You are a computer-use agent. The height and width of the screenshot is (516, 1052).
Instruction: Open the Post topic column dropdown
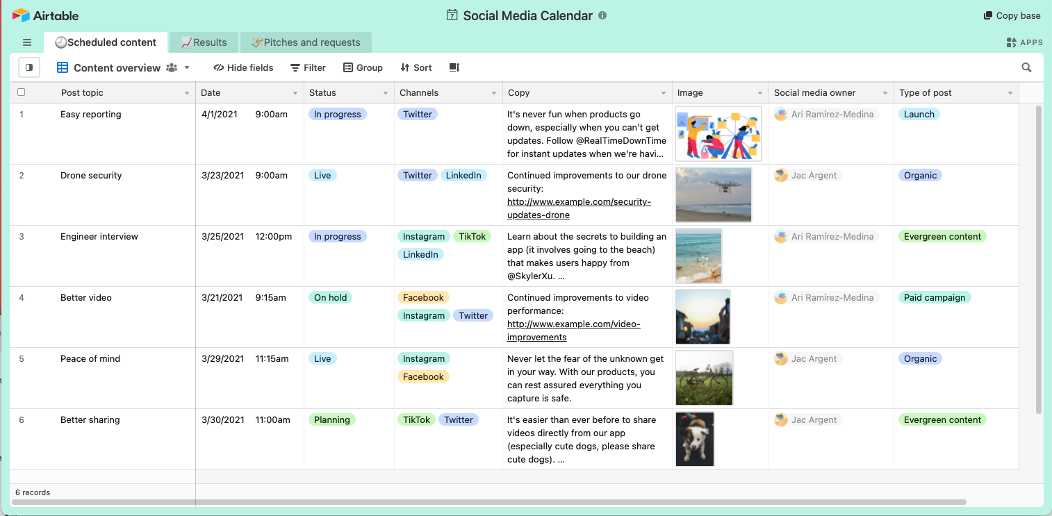[187, 93]
